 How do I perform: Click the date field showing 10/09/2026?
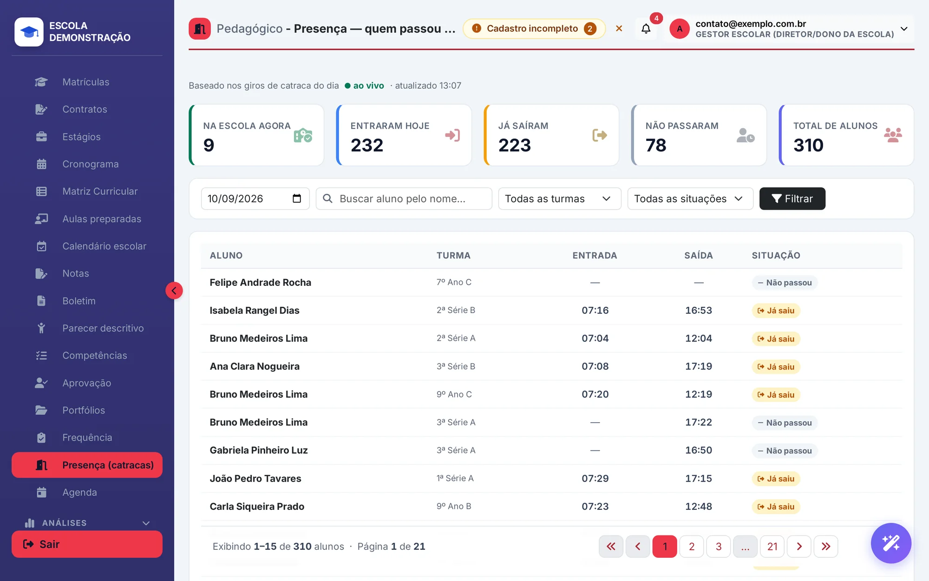pyautogui.click(x=255, y=198)
